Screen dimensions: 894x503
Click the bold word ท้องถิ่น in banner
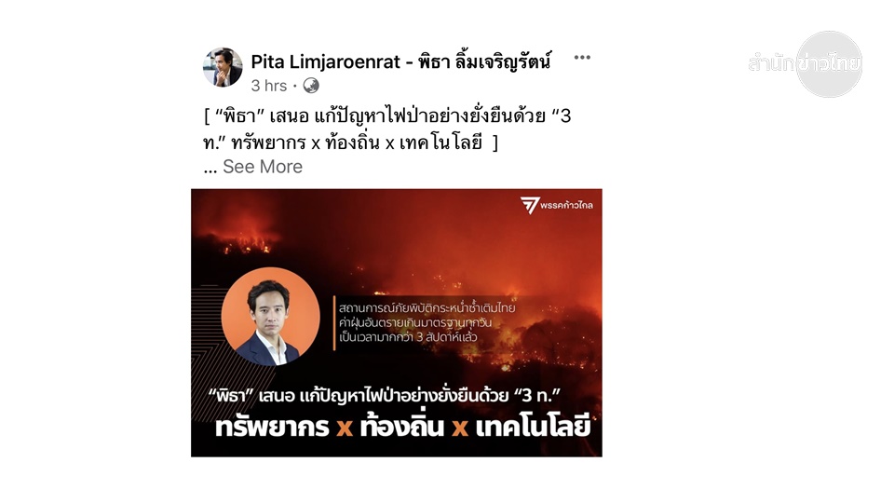click(x=402, y=426)
